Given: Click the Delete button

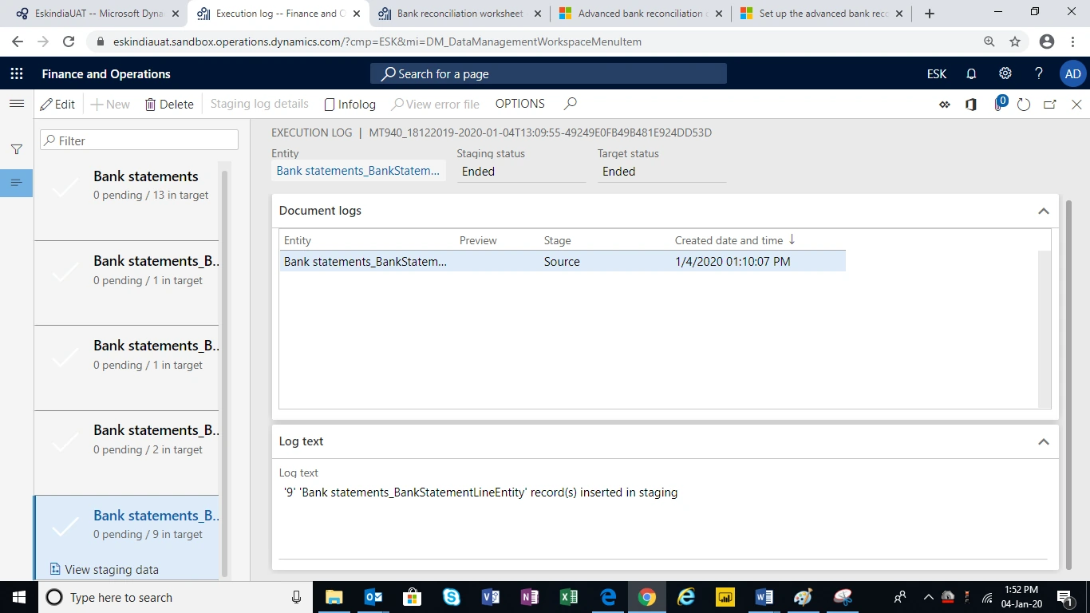Looking at the screenshot, I should click(169, 104).
